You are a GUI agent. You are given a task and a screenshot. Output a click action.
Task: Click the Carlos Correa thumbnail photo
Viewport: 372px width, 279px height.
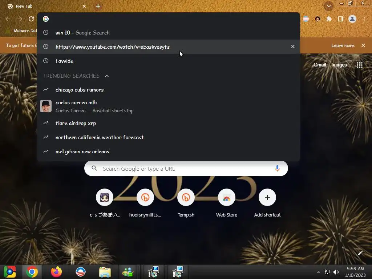pyautogui.click(x=46, y=106)
